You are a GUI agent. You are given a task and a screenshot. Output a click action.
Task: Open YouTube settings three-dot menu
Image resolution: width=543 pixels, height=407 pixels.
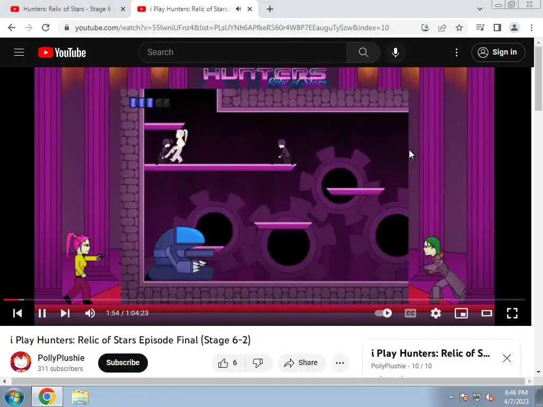457,52
